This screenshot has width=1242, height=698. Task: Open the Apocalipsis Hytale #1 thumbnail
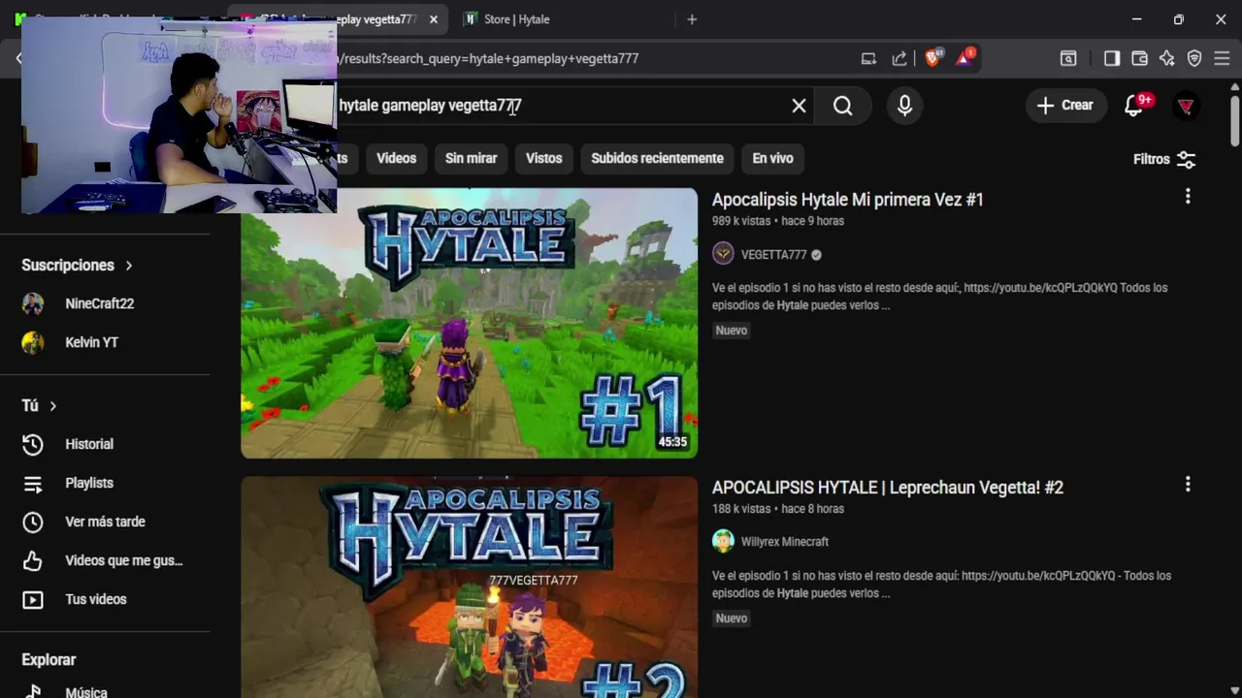click(x=469, y=323)
